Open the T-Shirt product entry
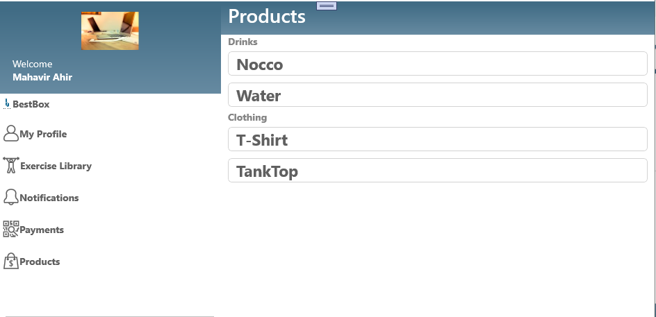The width and height of the screenshot is (656, 317). (x=437, y=139)
